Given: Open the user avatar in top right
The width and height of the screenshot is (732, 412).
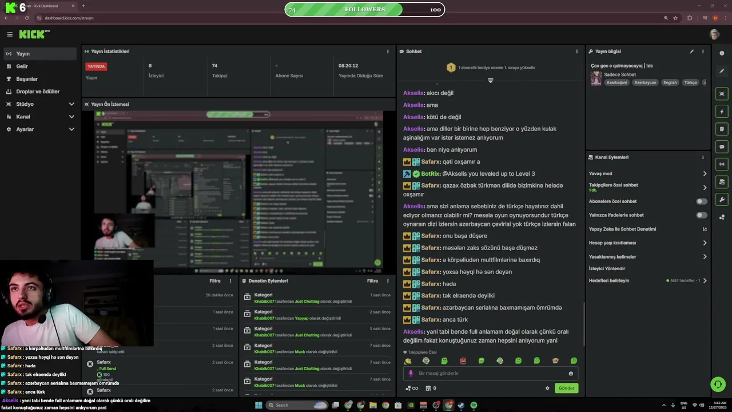Looking at the screenshot, I should [714, 34].
